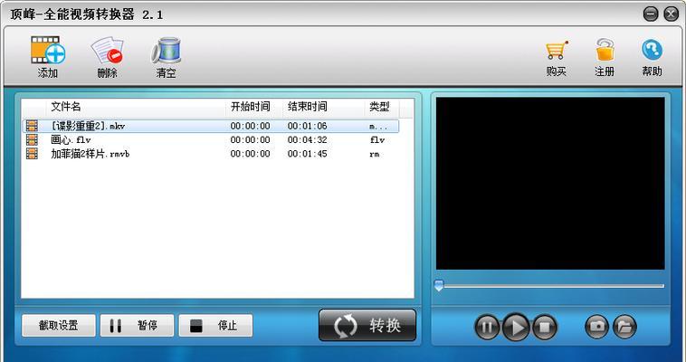Click the preview seek slider handle
The height and width of the screenshot is (362, 686).
click(439, 286)
